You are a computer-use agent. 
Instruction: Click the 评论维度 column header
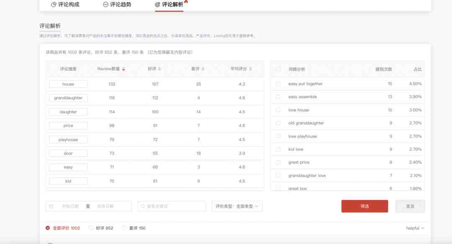point(68,69)
